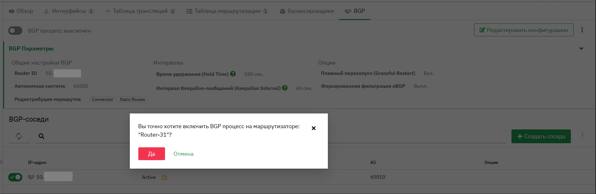Open the Балансировщики tab
This screenshot has height=194, width=596.
[307, 11]
